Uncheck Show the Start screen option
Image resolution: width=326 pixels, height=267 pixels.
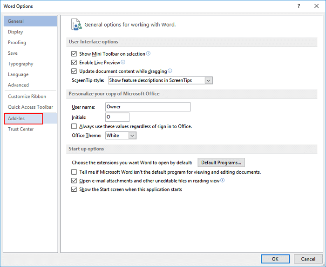74,189
